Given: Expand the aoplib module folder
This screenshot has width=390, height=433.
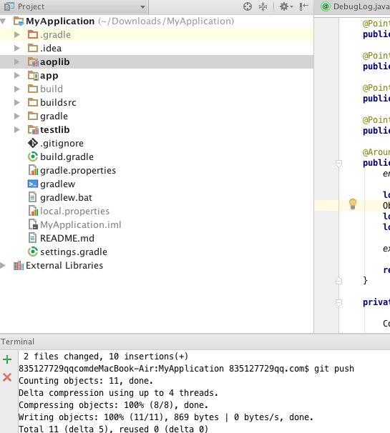Looking at the screenshot, I should 17,62.
